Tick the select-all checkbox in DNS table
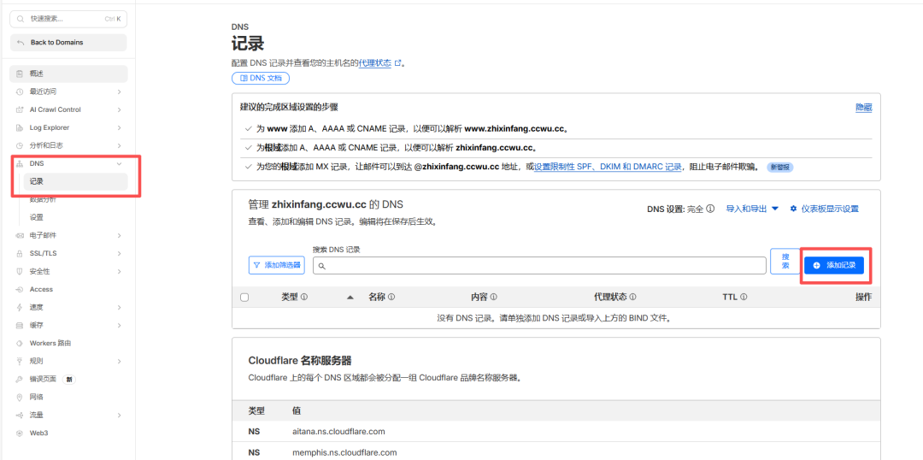 coord(244,298)
